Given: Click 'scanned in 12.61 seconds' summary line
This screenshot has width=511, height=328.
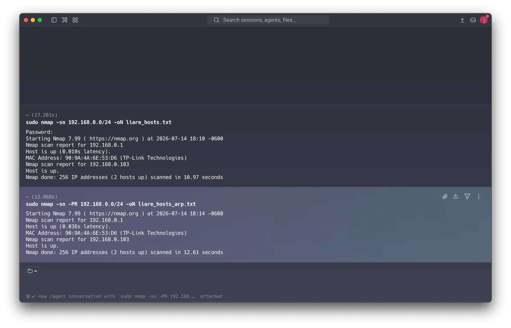Looking at the screenshot, I should point(124,252).
